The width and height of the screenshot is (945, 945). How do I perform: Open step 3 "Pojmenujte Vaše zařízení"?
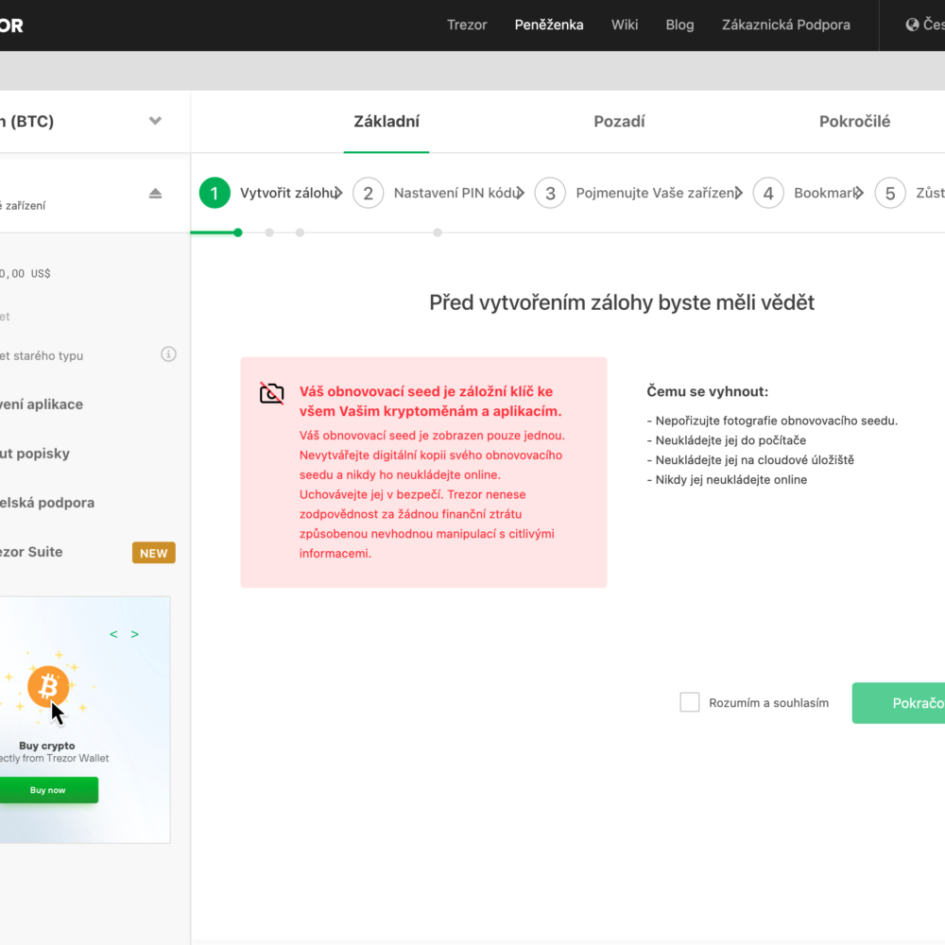[654, 194]
